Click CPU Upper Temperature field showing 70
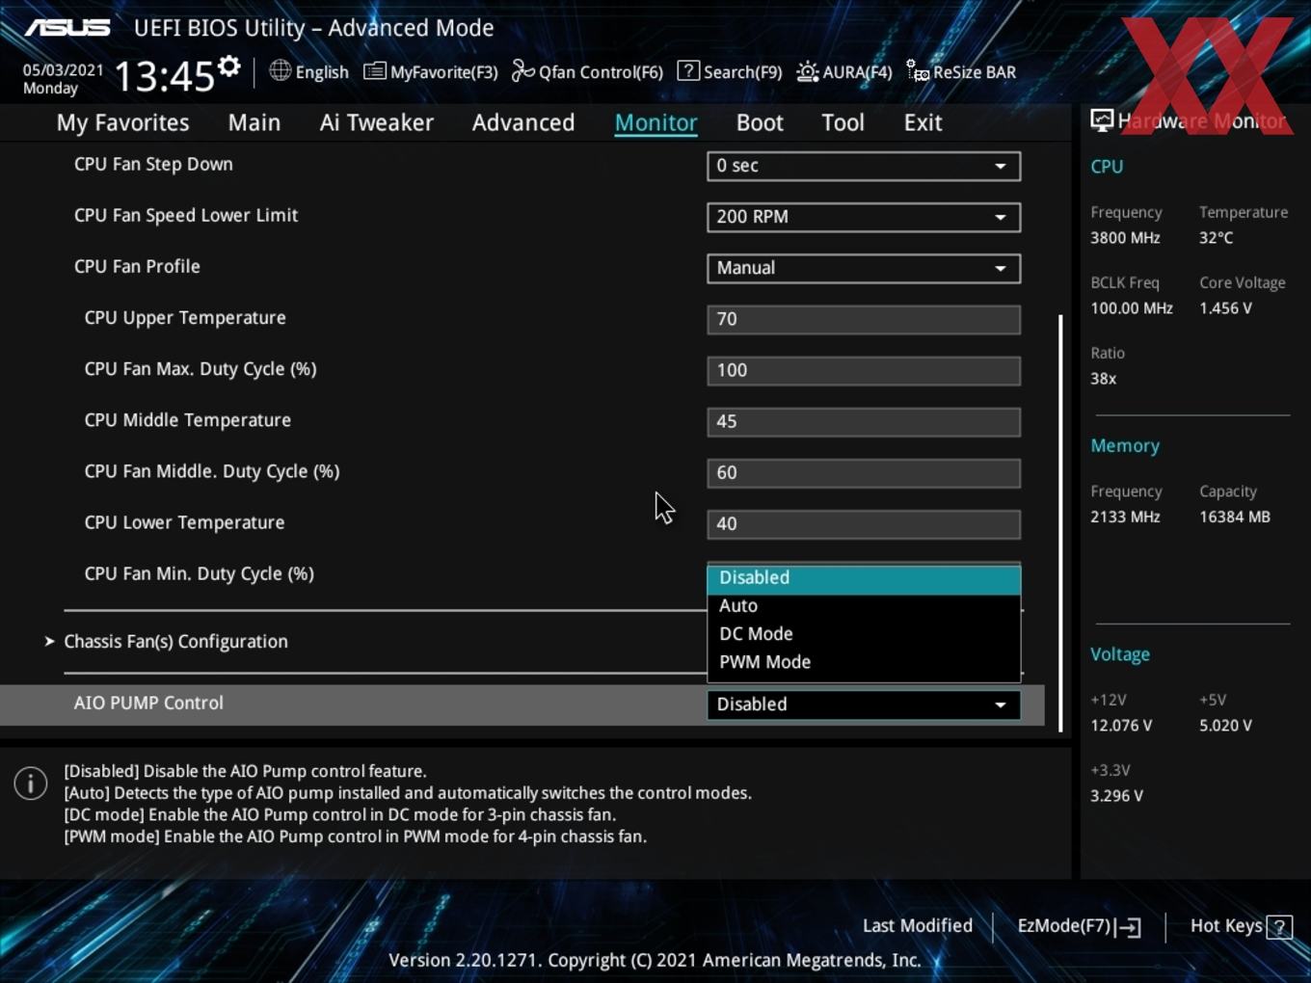Viewport: 1311px width, 983px height. pos(864,319)
